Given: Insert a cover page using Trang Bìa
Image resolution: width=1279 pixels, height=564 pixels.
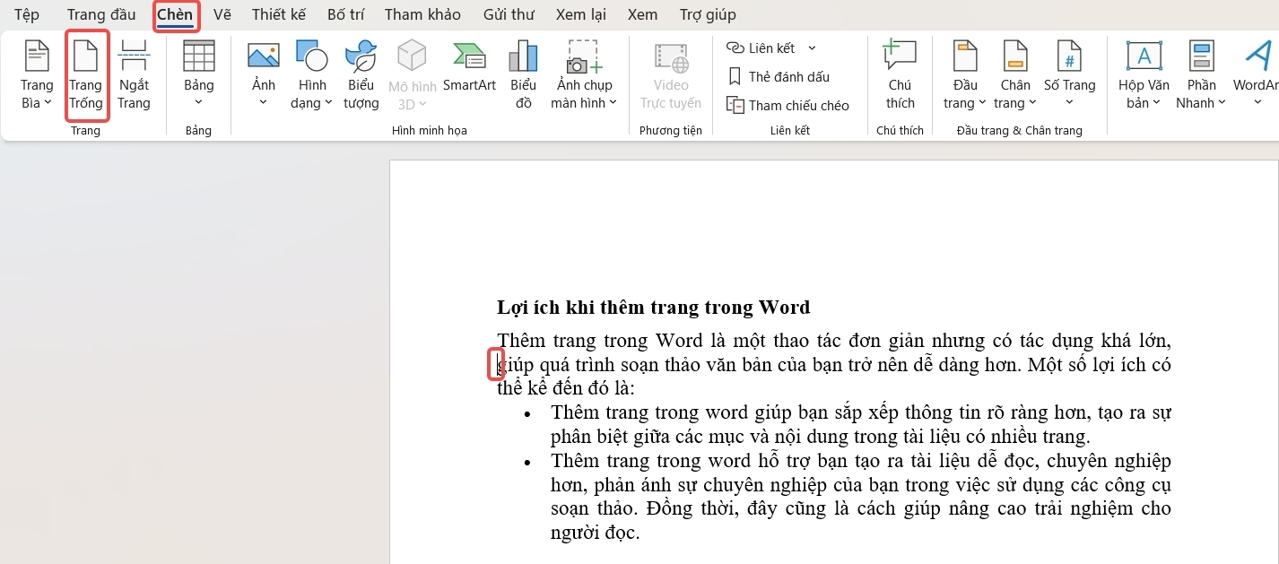Looking at the screenshot, I should 37,75.
